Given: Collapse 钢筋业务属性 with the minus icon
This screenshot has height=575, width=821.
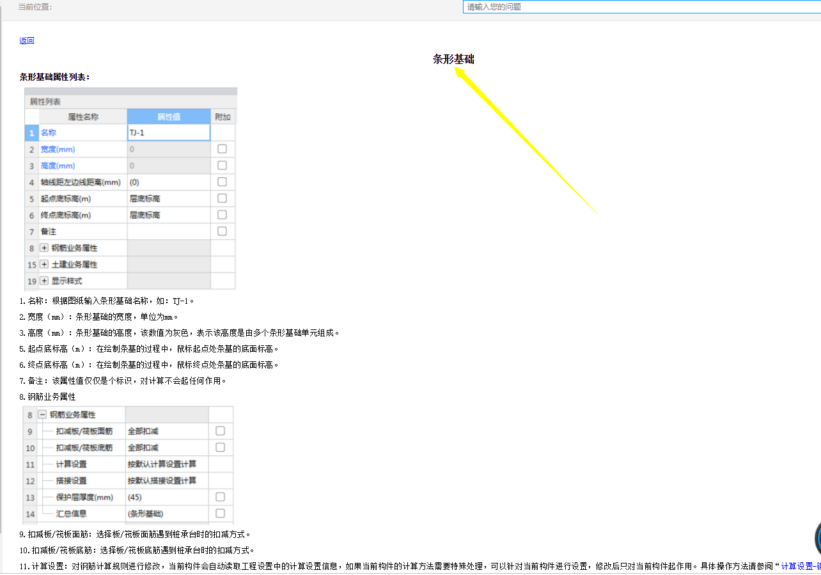Looking at the screenshot, I should [x=42, y=414].
